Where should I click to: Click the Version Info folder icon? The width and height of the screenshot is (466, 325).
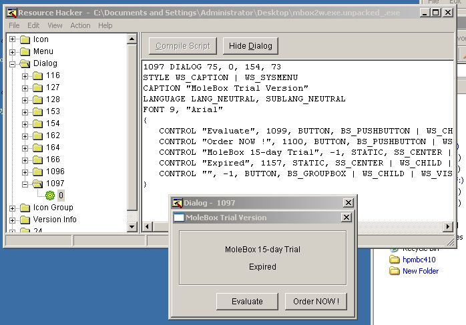point(25,220)
